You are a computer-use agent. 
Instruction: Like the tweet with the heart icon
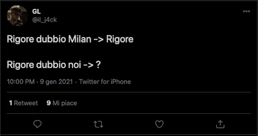[159, 124]
